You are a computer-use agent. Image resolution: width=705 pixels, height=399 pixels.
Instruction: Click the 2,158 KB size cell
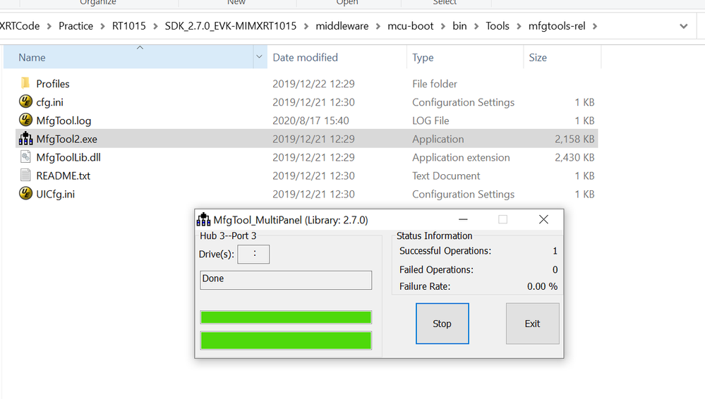(574, 140)
